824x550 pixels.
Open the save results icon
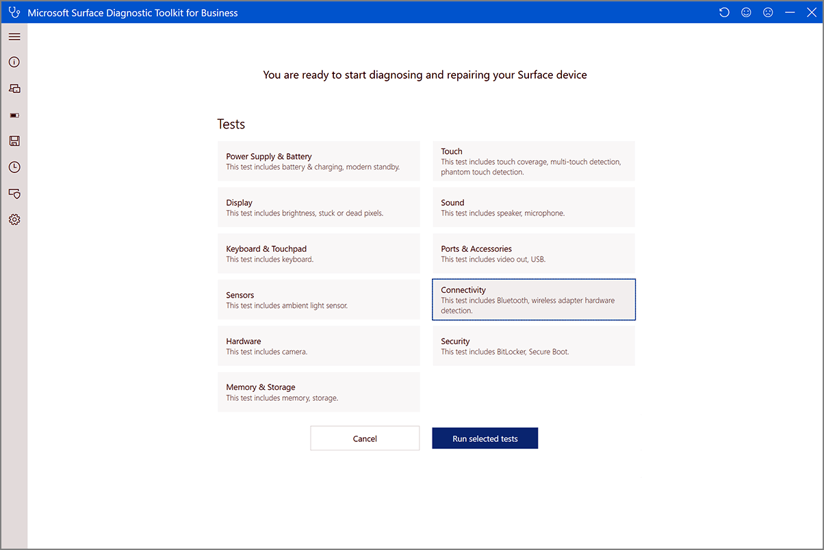click(14, 140)
